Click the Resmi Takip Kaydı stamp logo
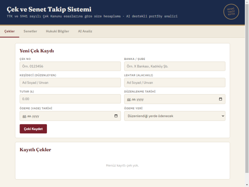Viewport: 249px width, 187px height. [x=231, y=12]
